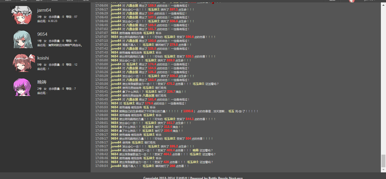The image size is (386, 179).
Task: Click 9654's motto text line
Action: (x=60, y=45)
